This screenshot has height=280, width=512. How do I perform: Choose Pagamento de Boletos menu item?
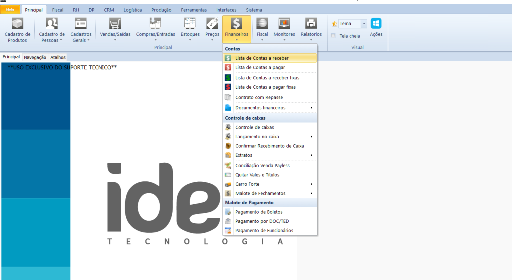(x=259, y=212)
